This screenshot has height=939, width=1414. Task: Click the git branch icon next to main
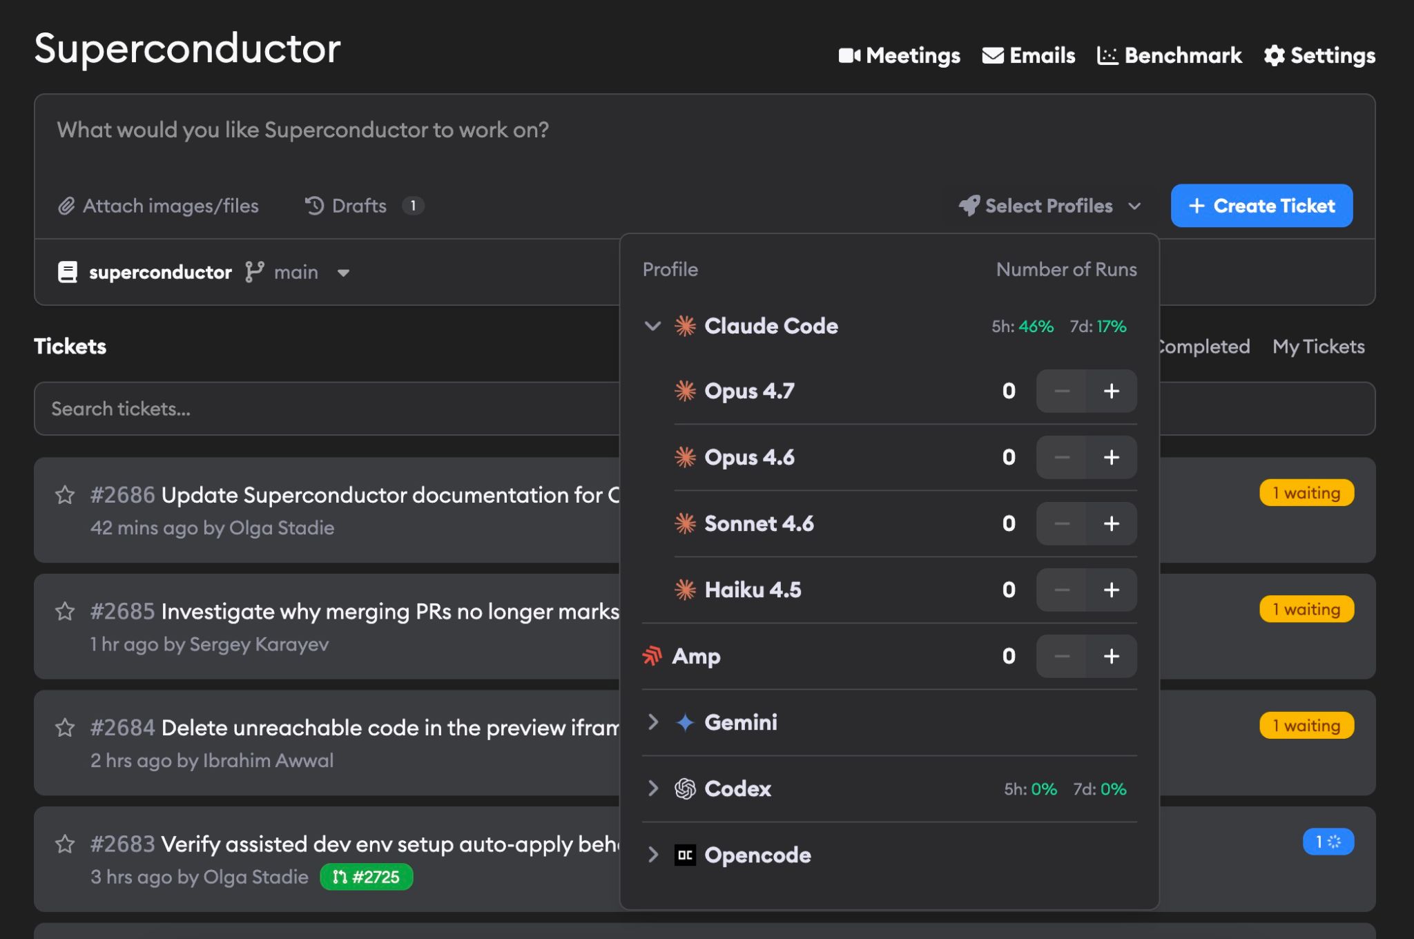[255, 272]
